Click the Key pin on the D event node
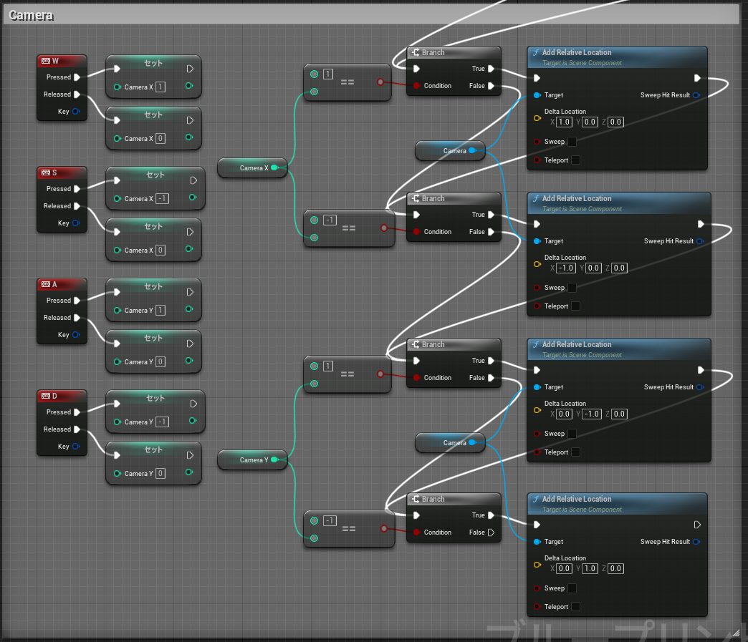 [76, 446]
